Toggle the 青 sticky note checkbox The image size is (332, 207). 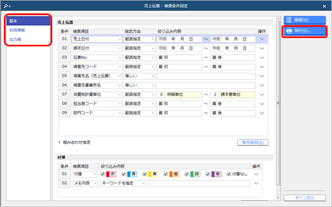click(x=123, y=174)
